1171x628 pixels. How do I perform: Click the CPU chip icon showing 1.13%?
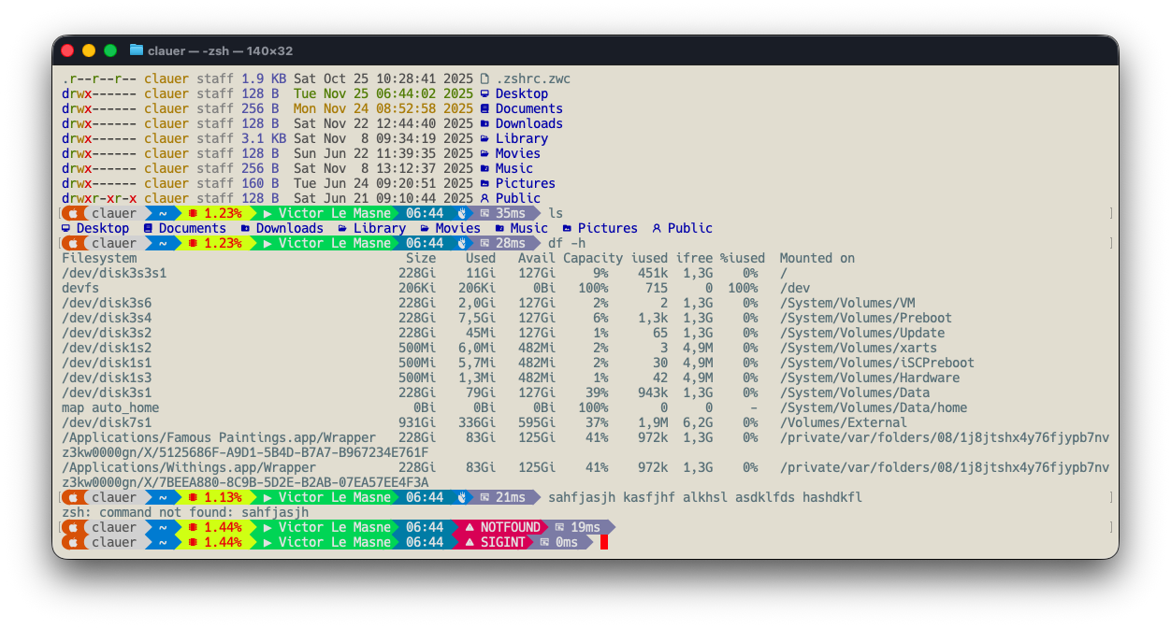point(193,498)
